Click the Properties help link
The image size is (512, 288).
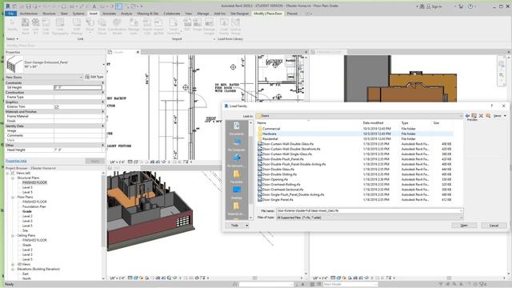[x=16, y=161]
